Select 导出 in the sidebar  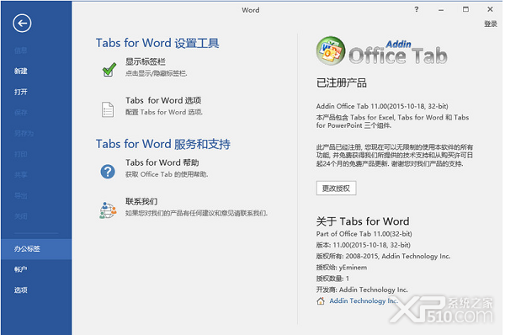(x=20, y=195)
